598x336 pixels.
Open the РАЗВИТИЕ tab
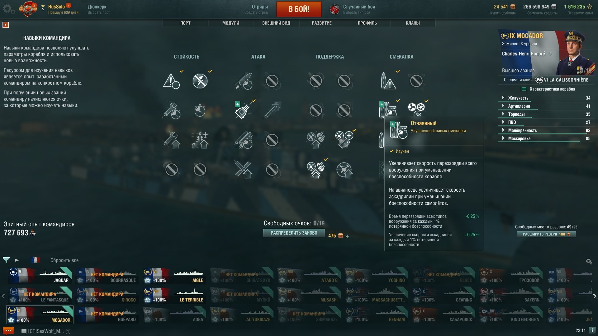(322, 23)
